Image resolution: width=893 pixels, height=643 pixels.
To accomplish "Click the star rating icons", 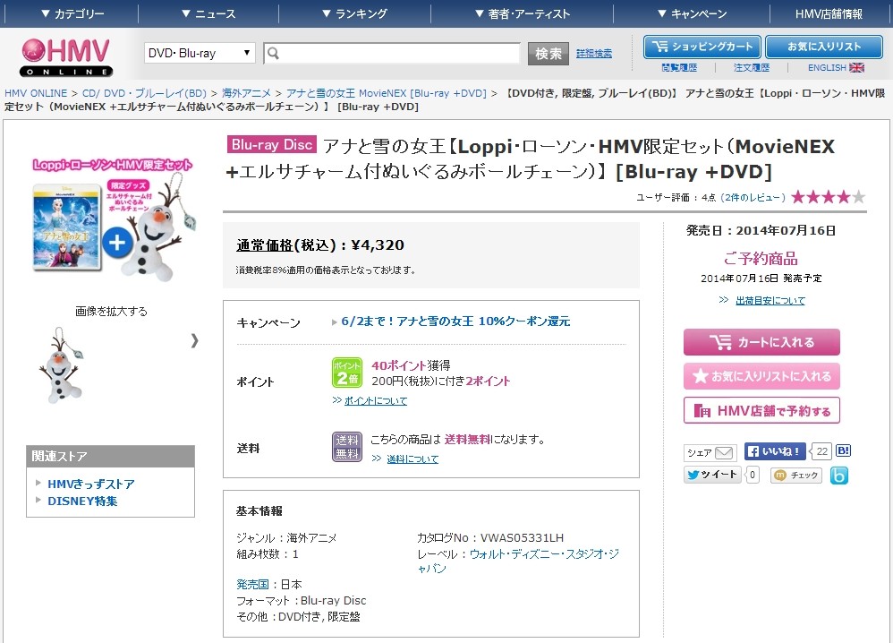I will [828, 197].
